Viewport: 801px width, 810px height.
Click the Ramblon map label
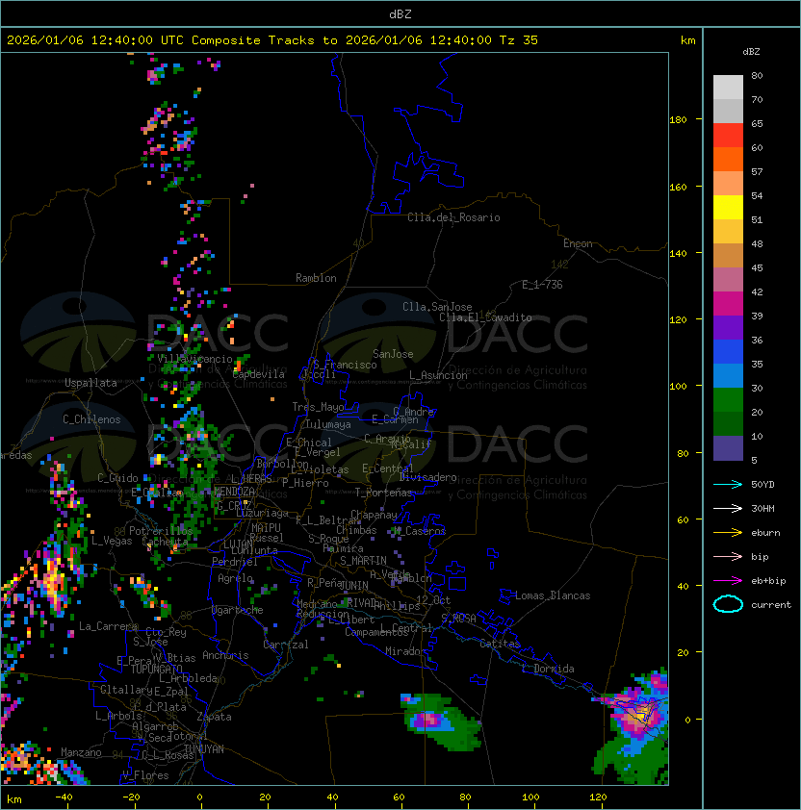coord(316,278)
